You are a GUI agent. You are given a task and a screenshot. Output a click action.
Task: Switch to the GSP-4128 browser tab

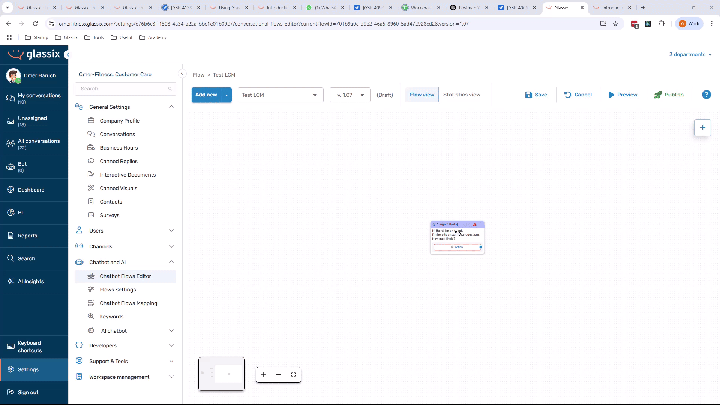click(181, 7)
